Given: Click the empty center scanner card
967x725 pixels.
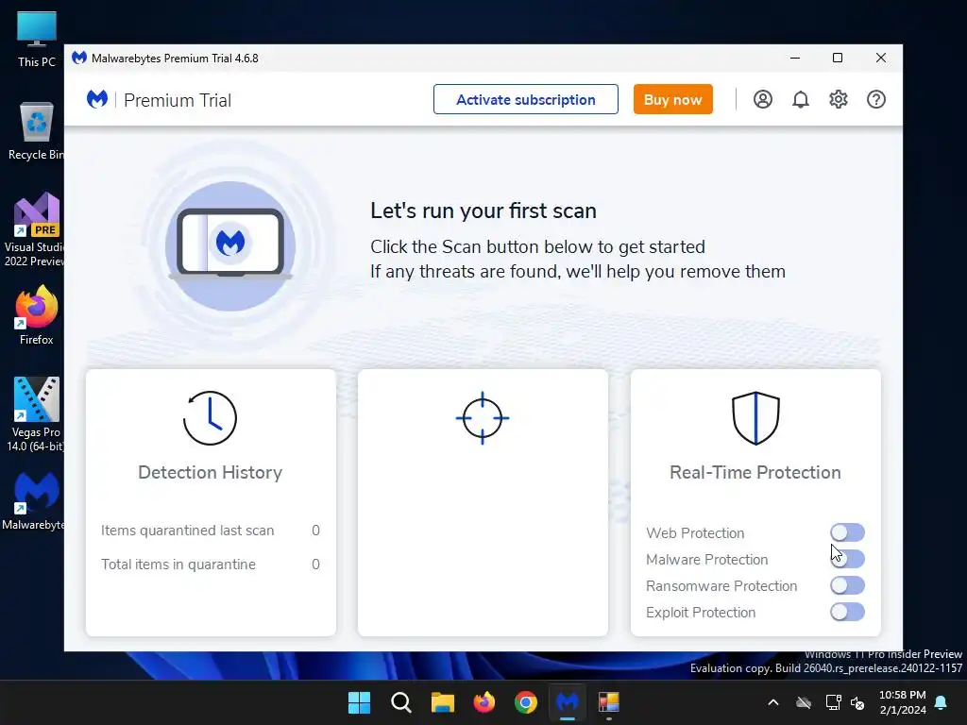Looking at the screenshot, I should pyautogui.click(x=483, y=502).
